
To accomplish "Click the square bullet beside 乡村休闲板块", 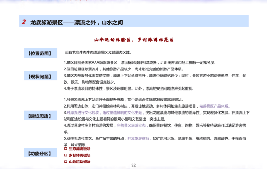I will [66, 155].
